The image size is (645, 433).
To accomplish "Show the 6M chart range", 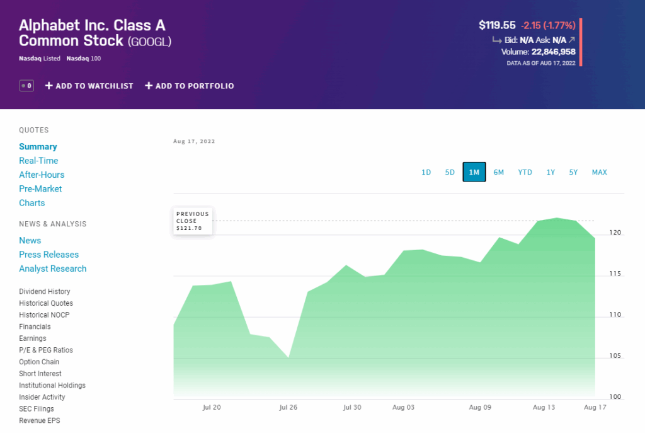I will pyautogui.click(x=499, y=172).
